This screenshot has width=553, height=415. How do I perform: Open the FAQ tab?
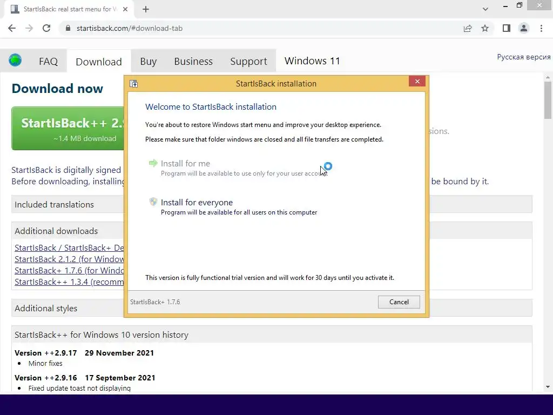click(48, 62)
